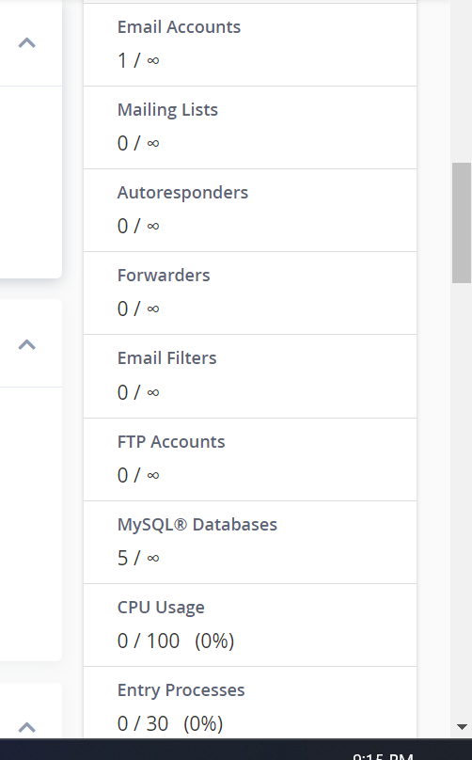Viewport: 472px width, 760px height.
Task: Open the Email Accounts statistic link
Action: click(179, 27)
